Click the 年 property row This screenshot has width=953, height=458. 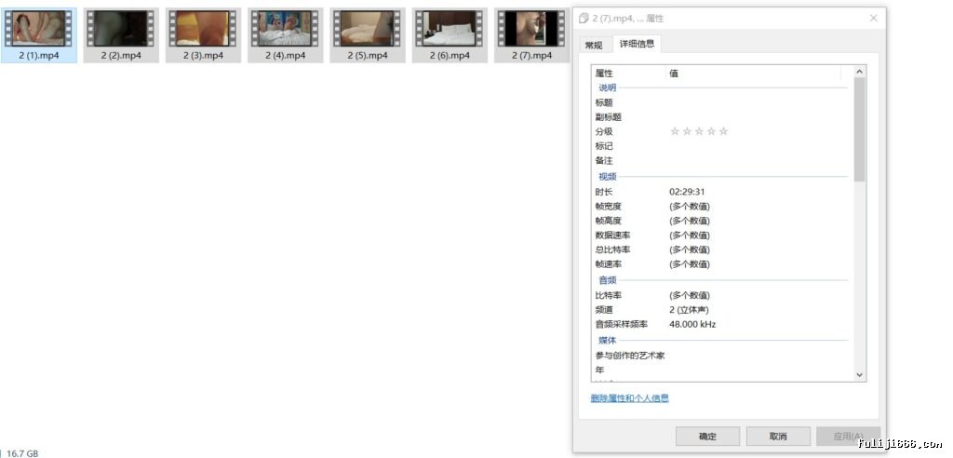[x=721, y=370]
